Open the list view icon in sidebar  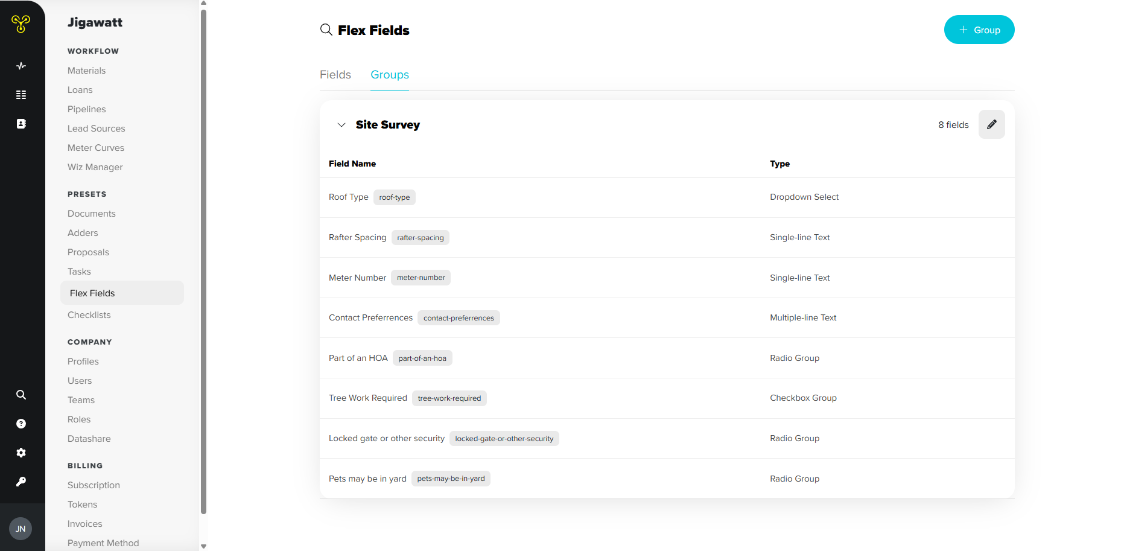[21, 95]
